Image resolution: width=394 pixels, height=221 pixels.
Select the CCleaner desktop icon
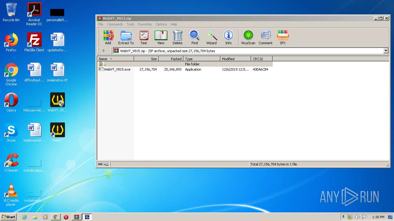pyautogui.click(x=11, y=163)
